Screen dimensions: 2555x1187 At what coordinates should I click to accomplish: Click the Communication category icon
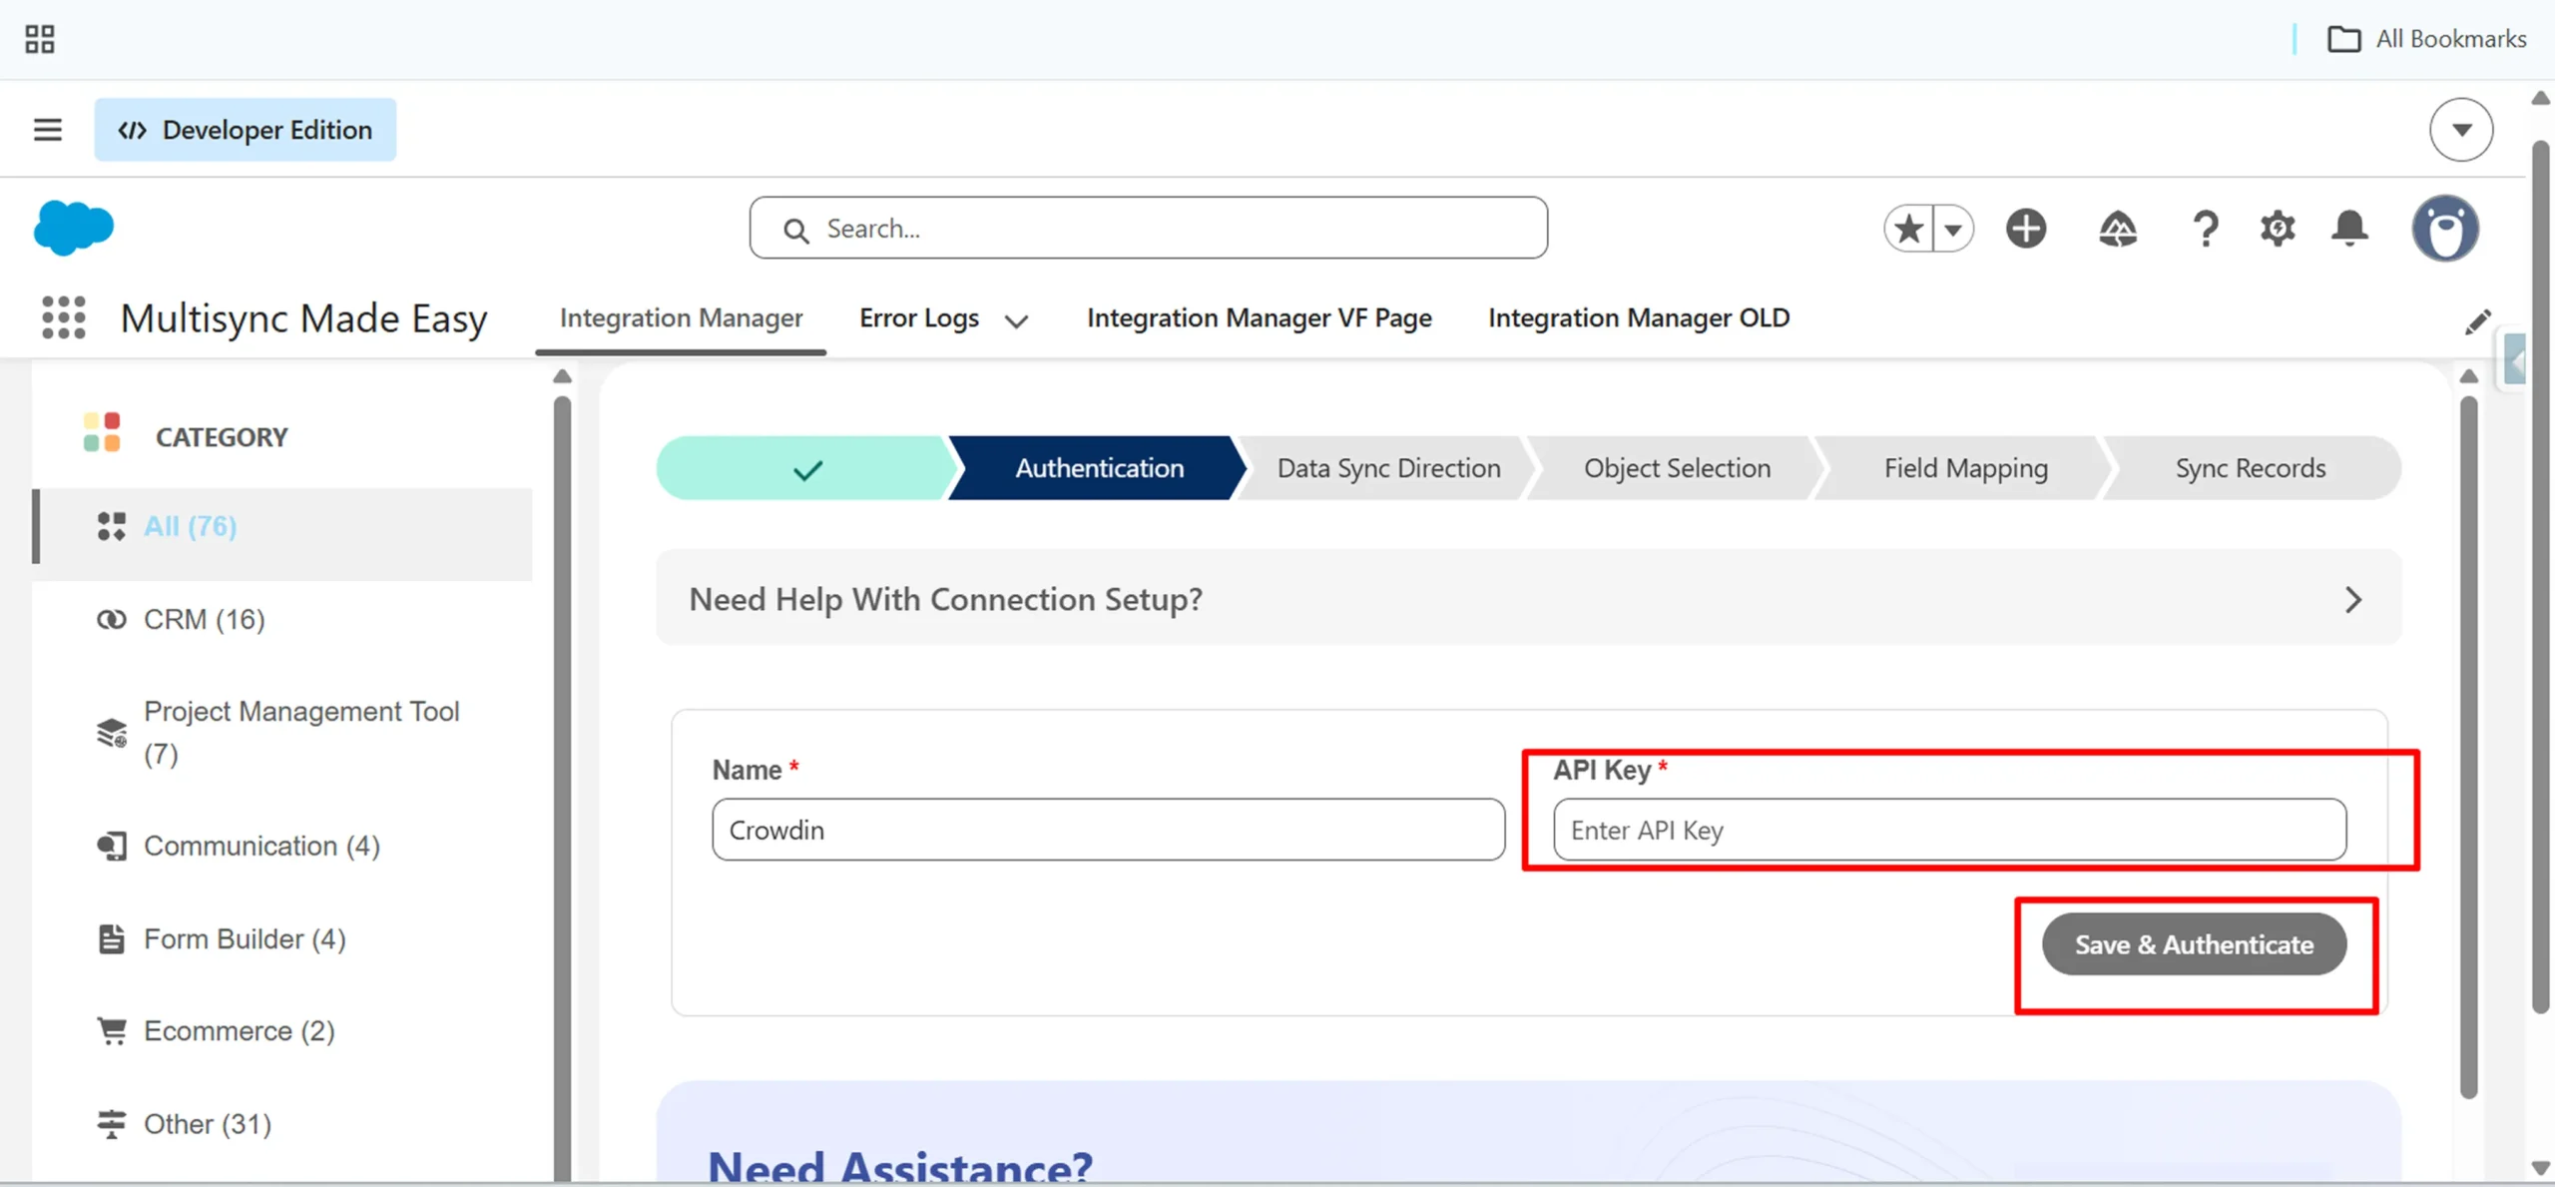[112, 846]
